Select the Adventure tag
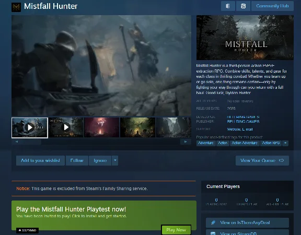Viewport: 301px width, 235px height. (x=206, y=143)
